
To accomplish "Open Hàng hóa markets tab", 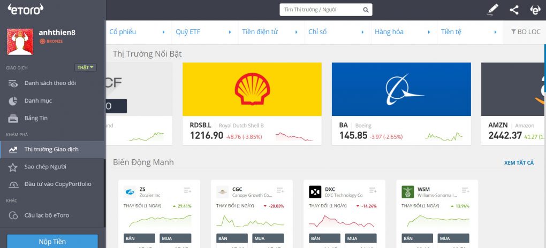I will (389, 32).
